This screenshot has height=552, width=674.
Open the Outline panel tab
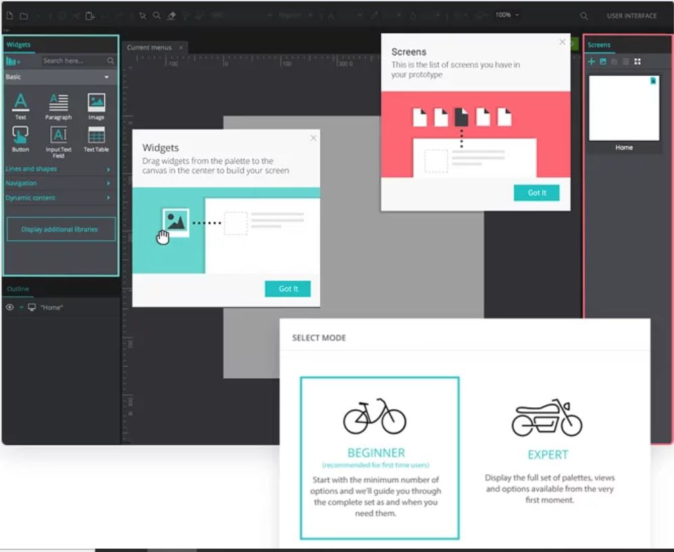pyautogui.click(x=18, y=289)
